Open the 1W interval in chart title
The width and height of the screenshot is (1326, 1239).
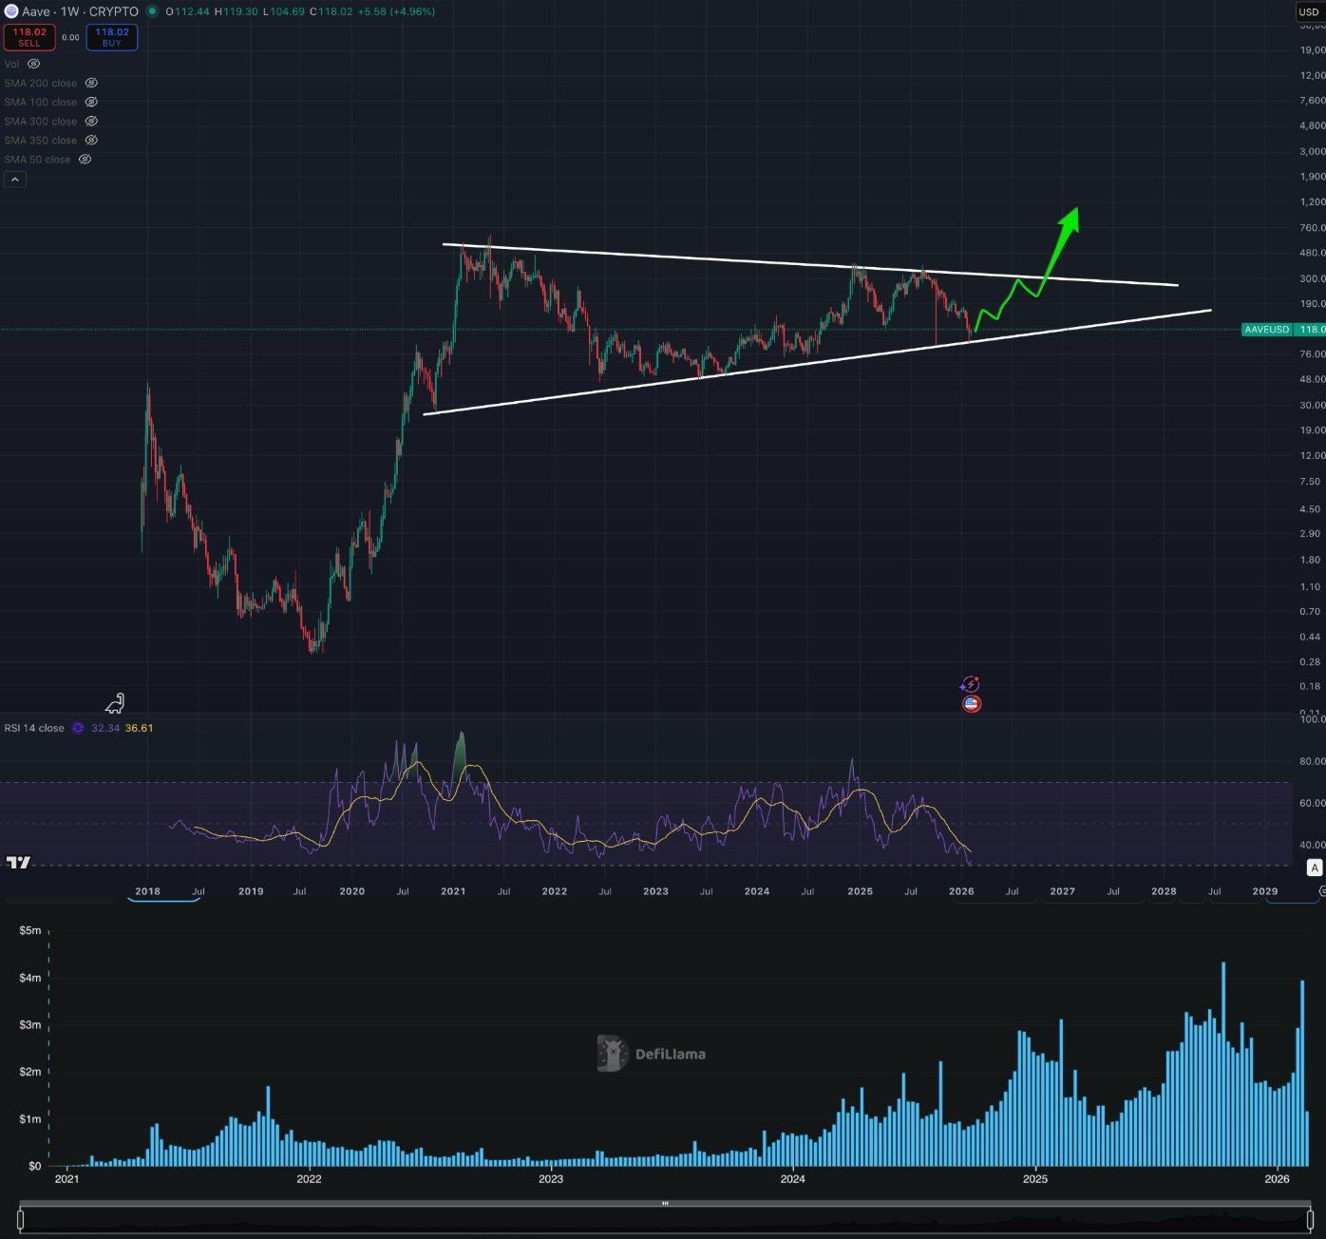coord(69,11)
